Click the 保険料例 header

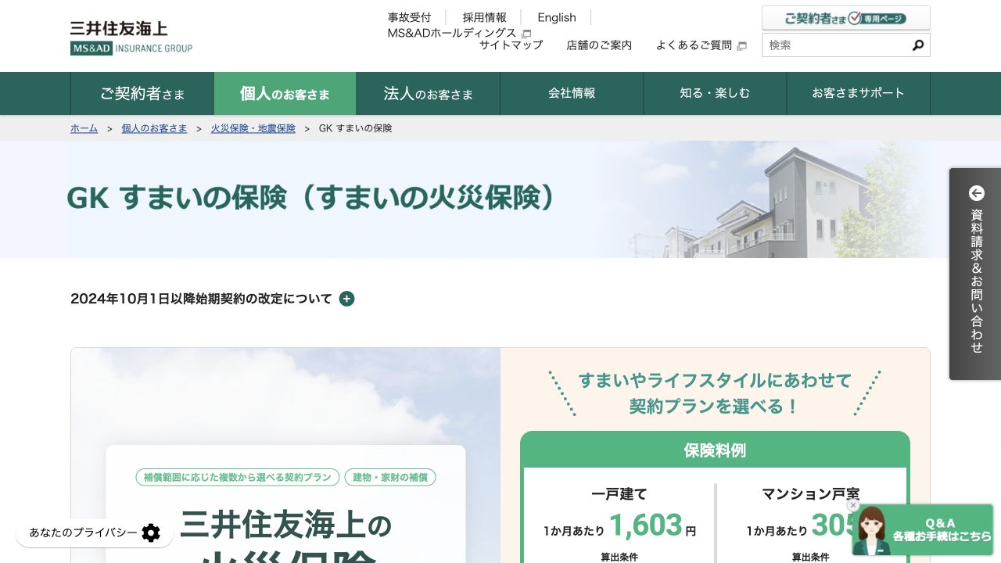click(x=715, y=450)
